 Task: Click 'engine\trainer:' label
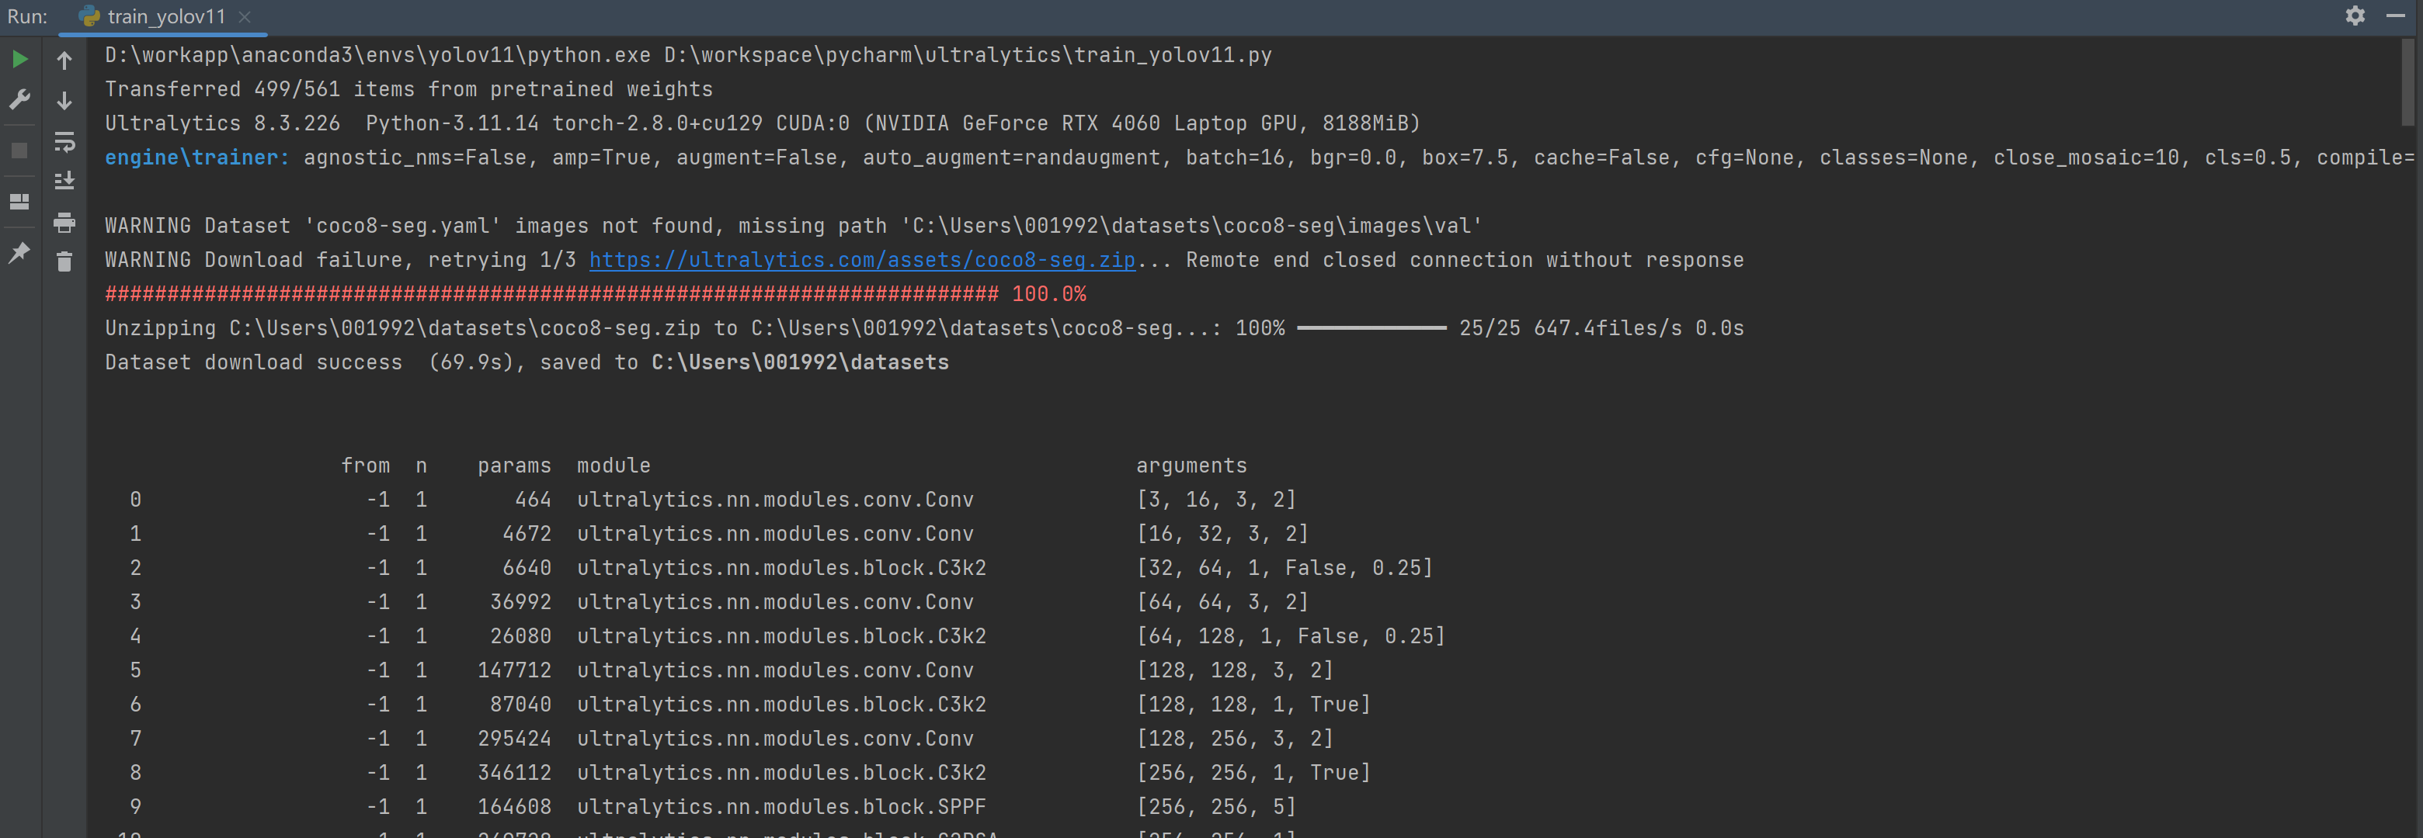197,158
